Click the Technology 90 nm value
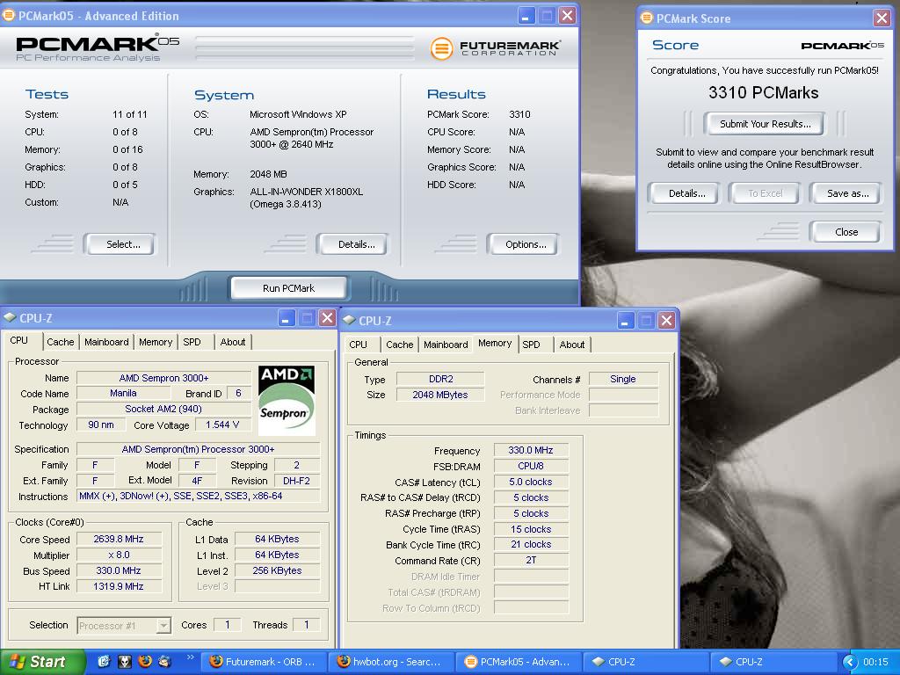Image resolution: width=900 pixels, height=675 pixels. click(101, 425)
